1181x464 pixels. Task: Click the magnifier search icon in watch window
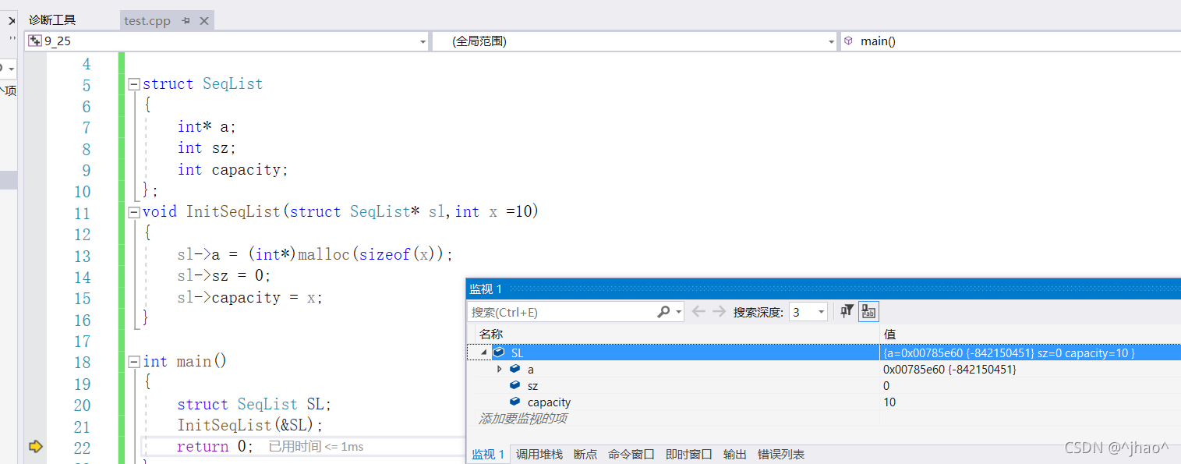(663, 312)
